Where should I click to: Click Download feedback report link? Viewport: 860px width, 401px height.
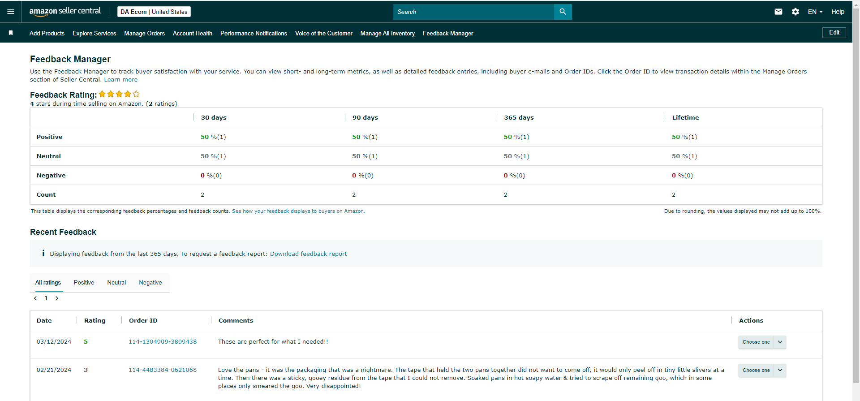308,254
